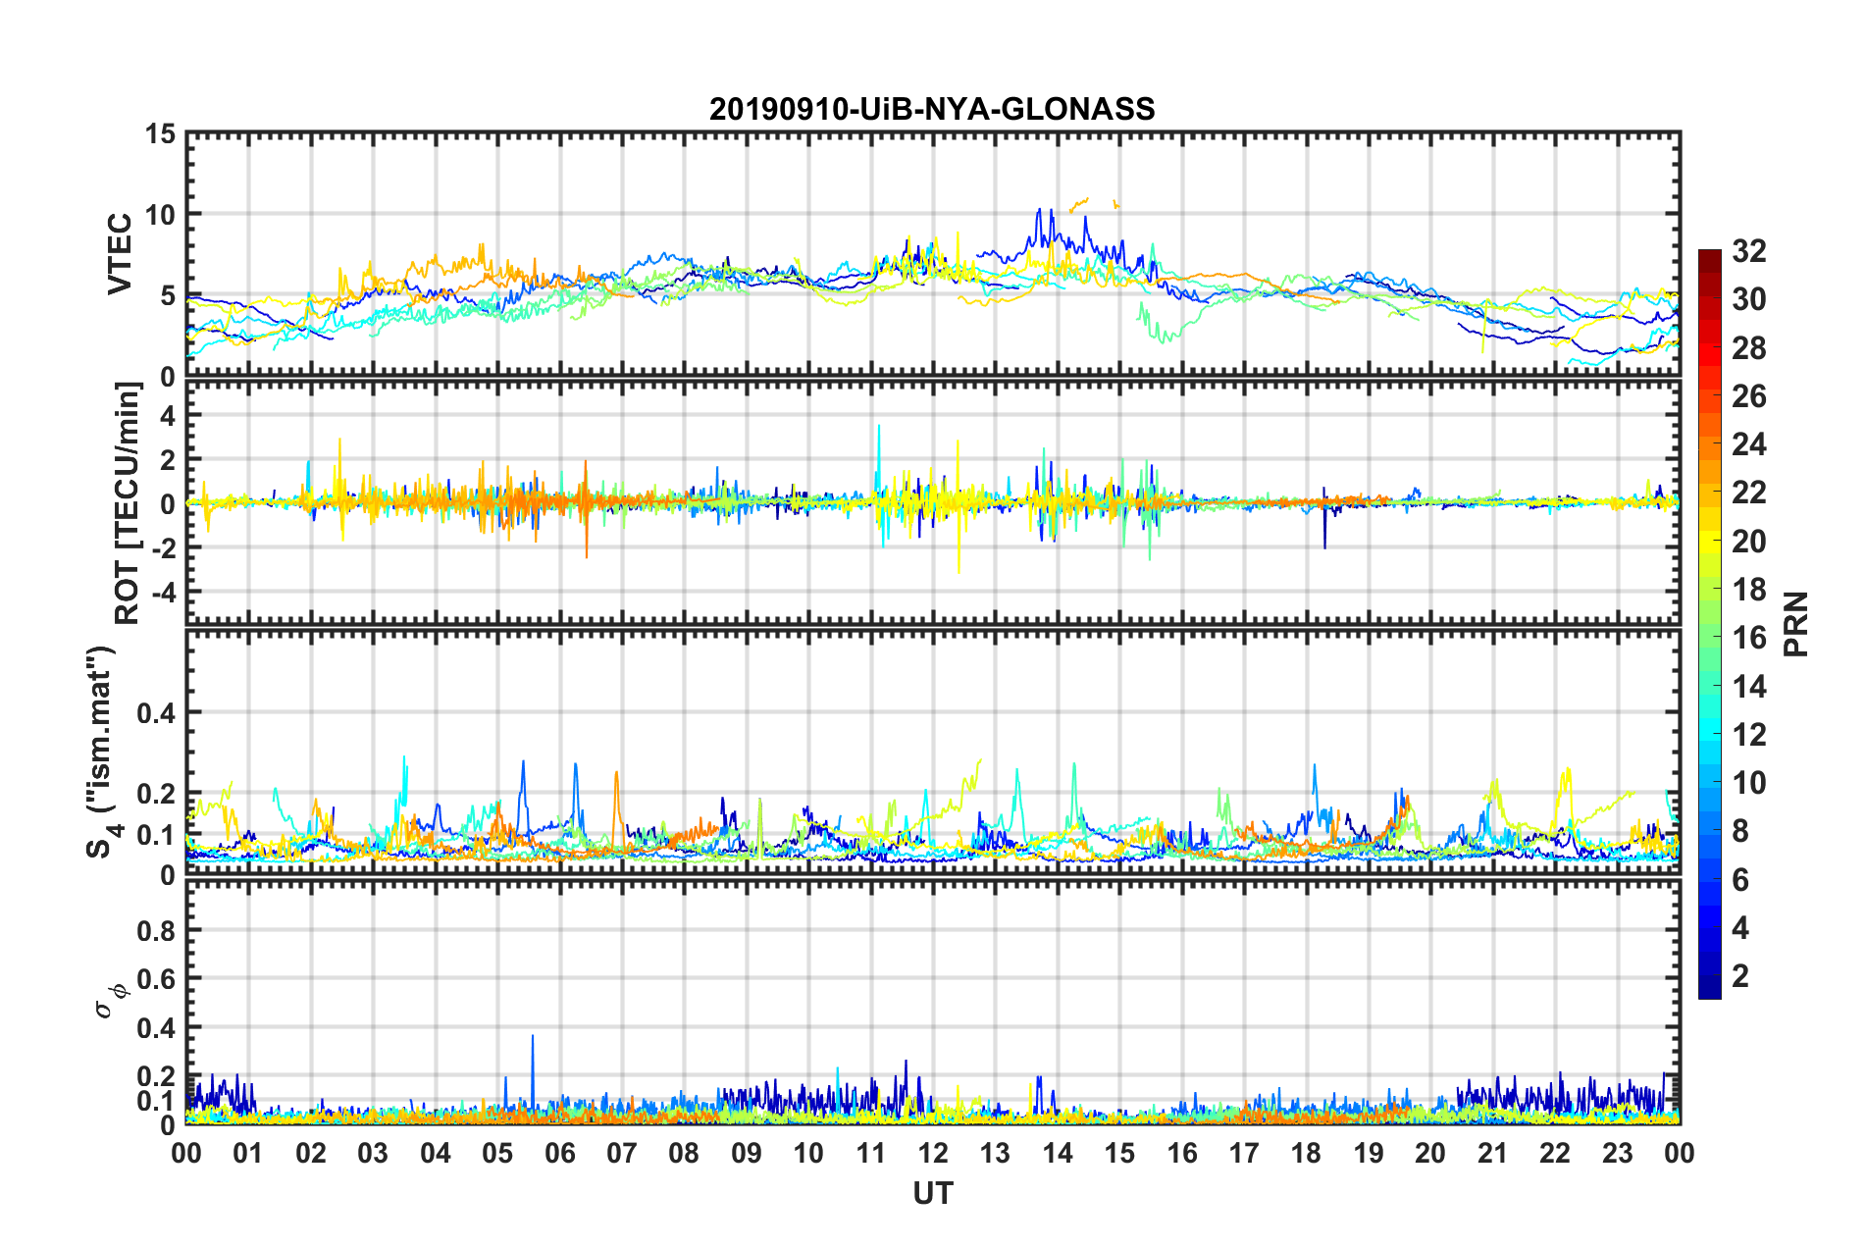The width and height of the screenshot is (1866, 1248).
Task: Select UT axis hour label "12"
Action: [933, 1153]
